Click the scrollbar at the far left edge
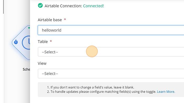 click(3, 7)
